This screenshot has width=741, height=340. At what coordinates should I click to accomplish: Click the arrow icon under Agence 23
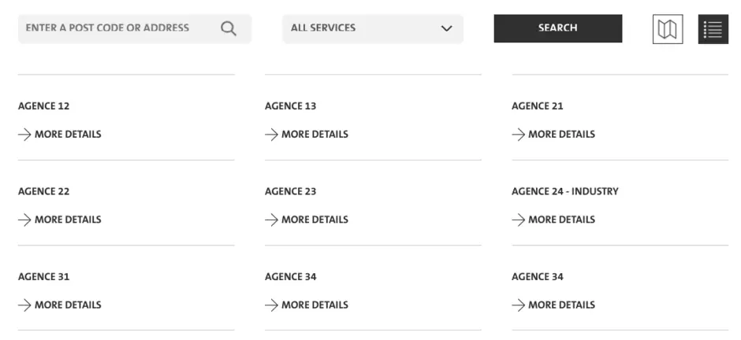coord(272,220)
